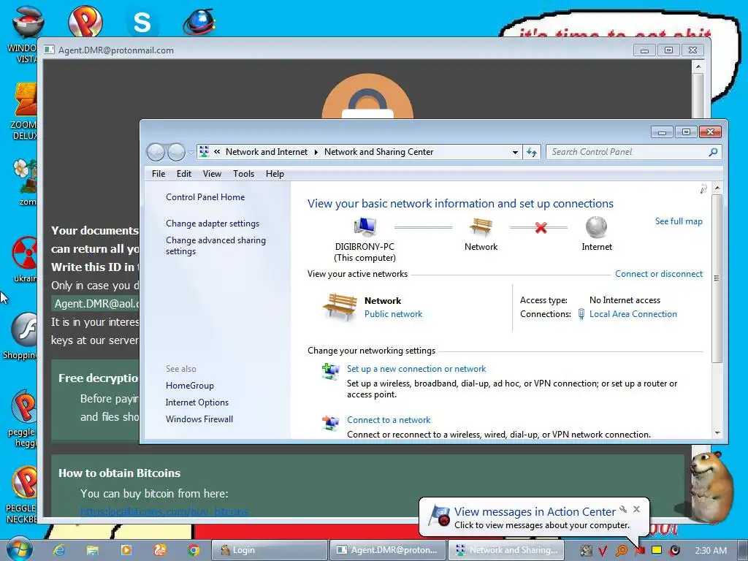This screenshot has height=561, width=748.
Task: Click the Show desktop strip
Action: tap(743, 550)
